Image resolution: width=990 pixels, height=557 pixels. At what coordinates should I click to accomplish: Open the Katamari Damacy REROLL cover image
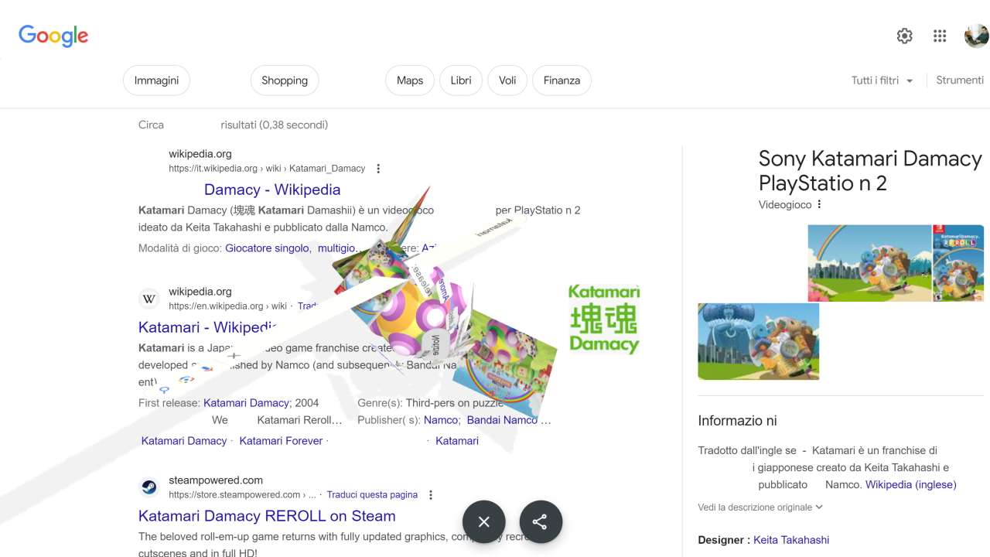click(x=959, y=263)
